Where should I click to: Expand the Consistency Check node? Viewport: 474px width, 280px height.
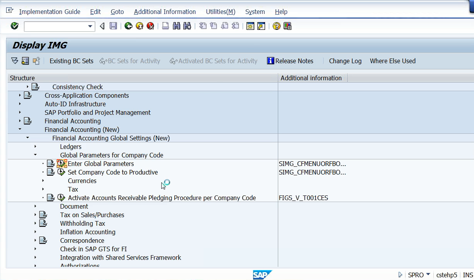point(28,87)
